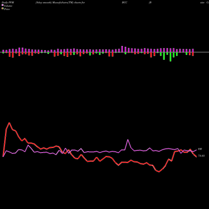Screen dimensions: 209x209
Task: Click the "0M" volume value label
Action: [x=200, y=149]
